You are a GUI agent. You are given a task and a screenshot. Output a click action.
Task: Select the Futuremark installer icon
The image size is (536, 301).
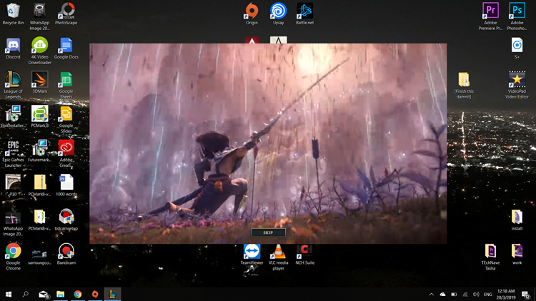click(x=39, y=150)
